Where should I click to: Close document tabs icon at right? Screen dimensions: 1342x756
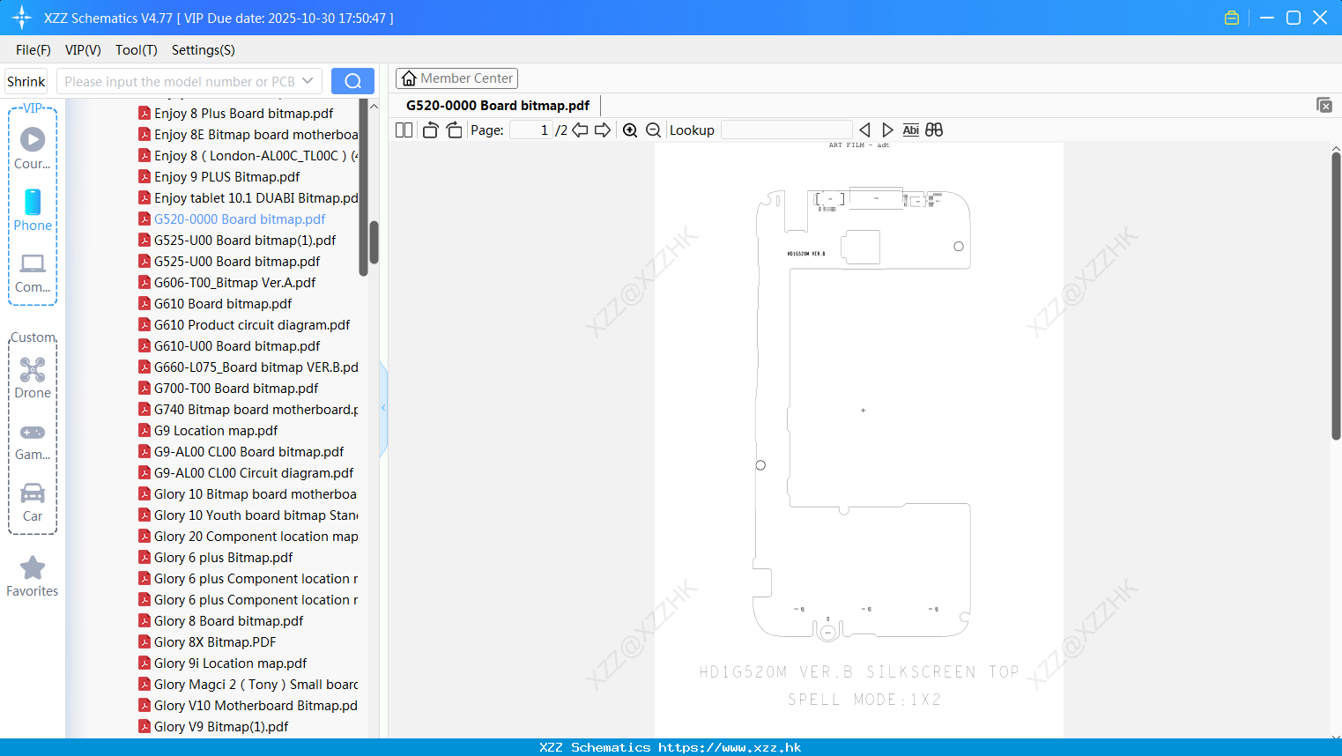[1324, 105]
